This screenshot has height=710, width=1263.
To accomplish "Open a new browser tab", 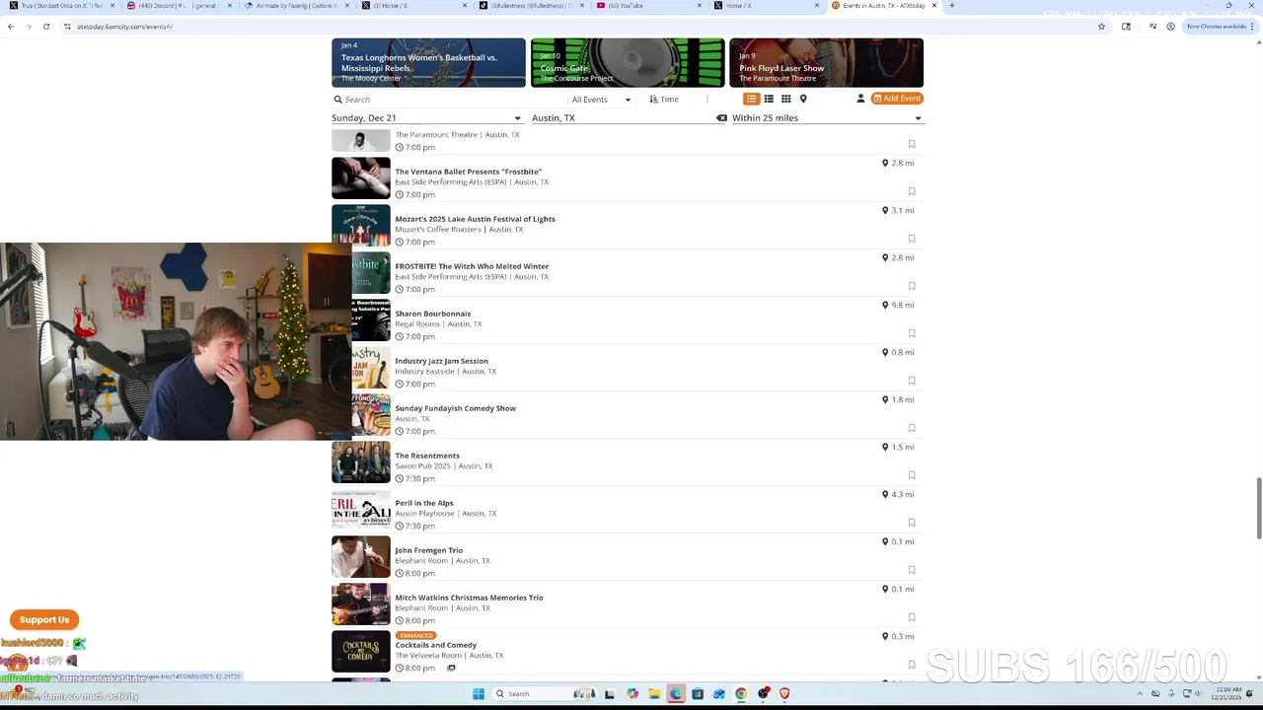I will point(951,6).
